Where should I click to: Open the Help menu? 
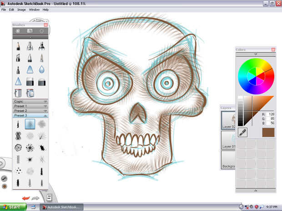pos(45,10)
